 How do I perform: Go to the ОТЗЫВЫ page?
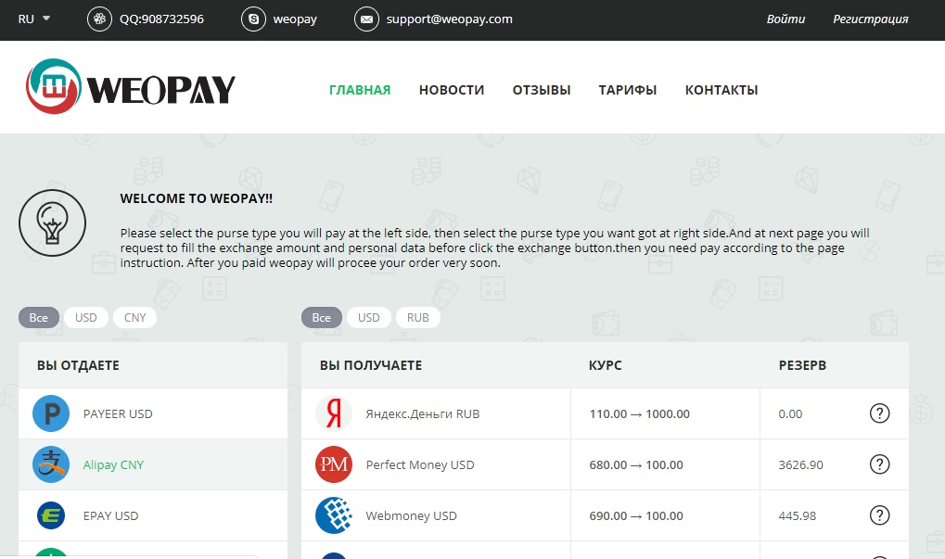coord(542,90)
